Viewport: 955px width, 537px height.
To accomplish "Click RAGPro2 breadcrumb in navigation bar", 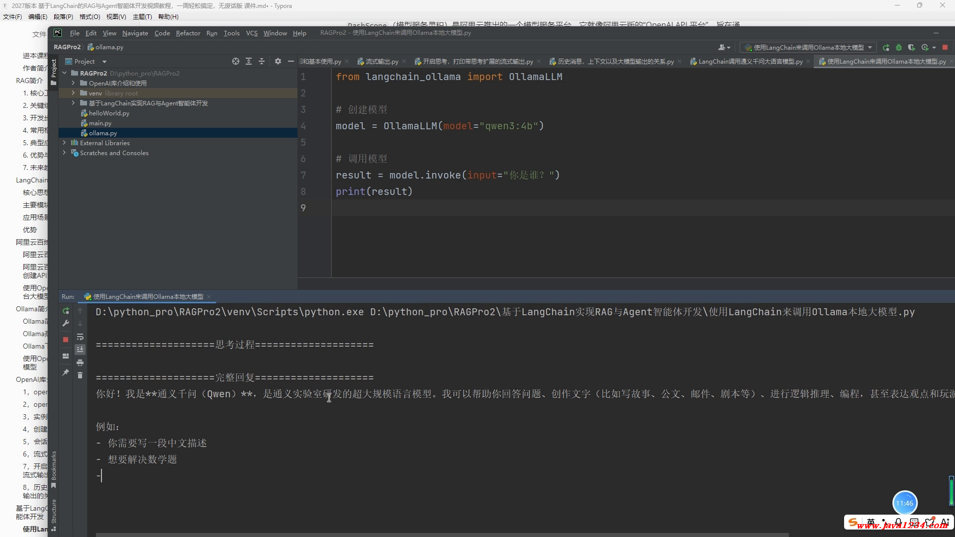I will 67,47.
